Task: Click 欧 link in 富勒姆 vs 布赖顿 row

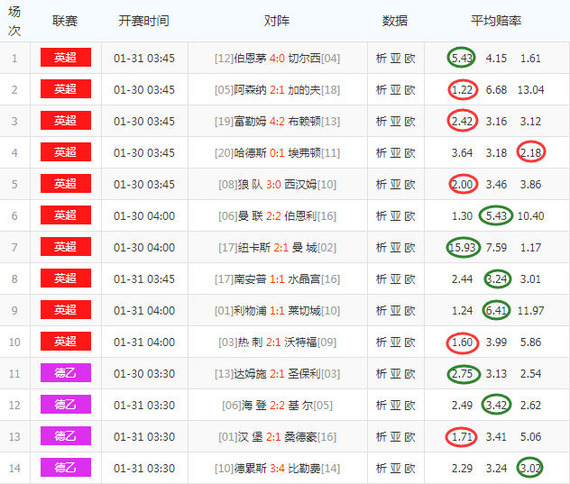Action: [x=409, y=122]
